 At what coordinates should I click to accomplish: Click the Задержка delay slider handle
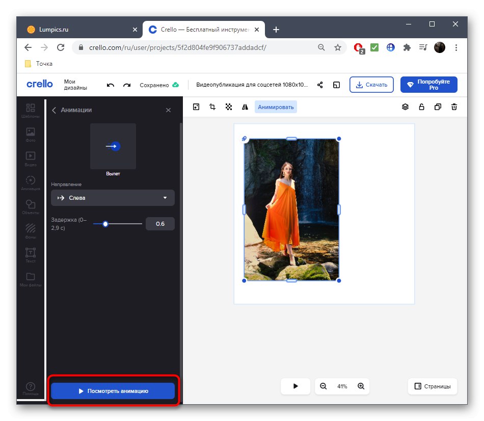pyautogui.click(x=105, y=224)
